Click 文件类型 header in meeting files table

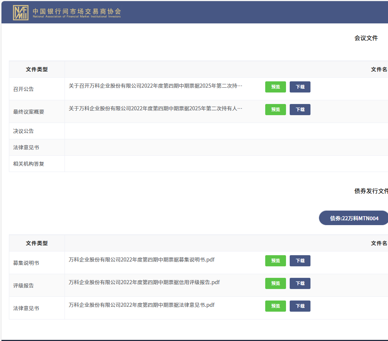point(37,69)
